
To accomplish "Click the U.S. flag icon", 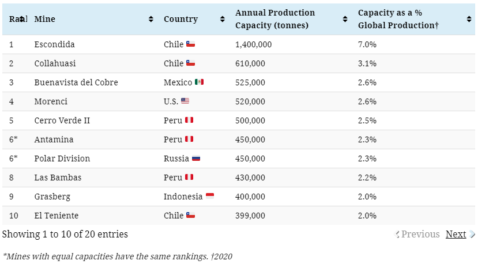I will coord(185,101).
